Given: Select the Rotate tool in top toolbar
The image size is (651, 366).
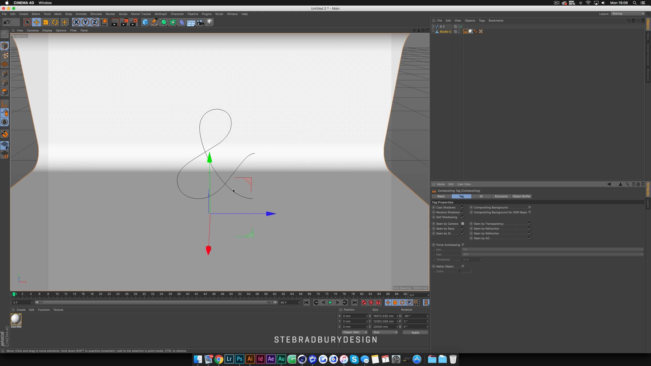Looking at the screenshot, I should 55,22.
